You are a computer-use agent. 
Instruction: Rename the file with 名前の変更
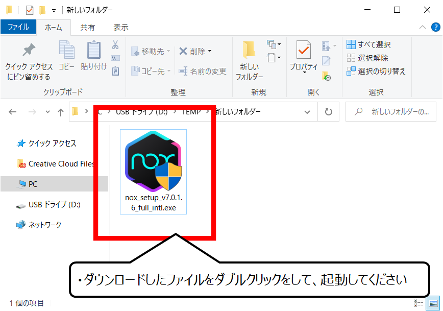click(x=203, y=71)
